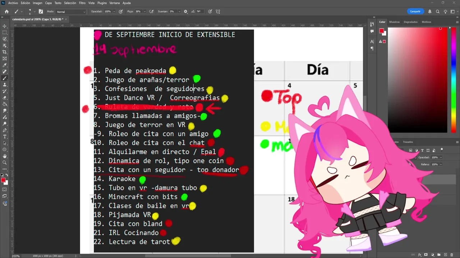Switch to the Muestras tab
Viewport: 460px width, 258px height.
coord(394,22)
